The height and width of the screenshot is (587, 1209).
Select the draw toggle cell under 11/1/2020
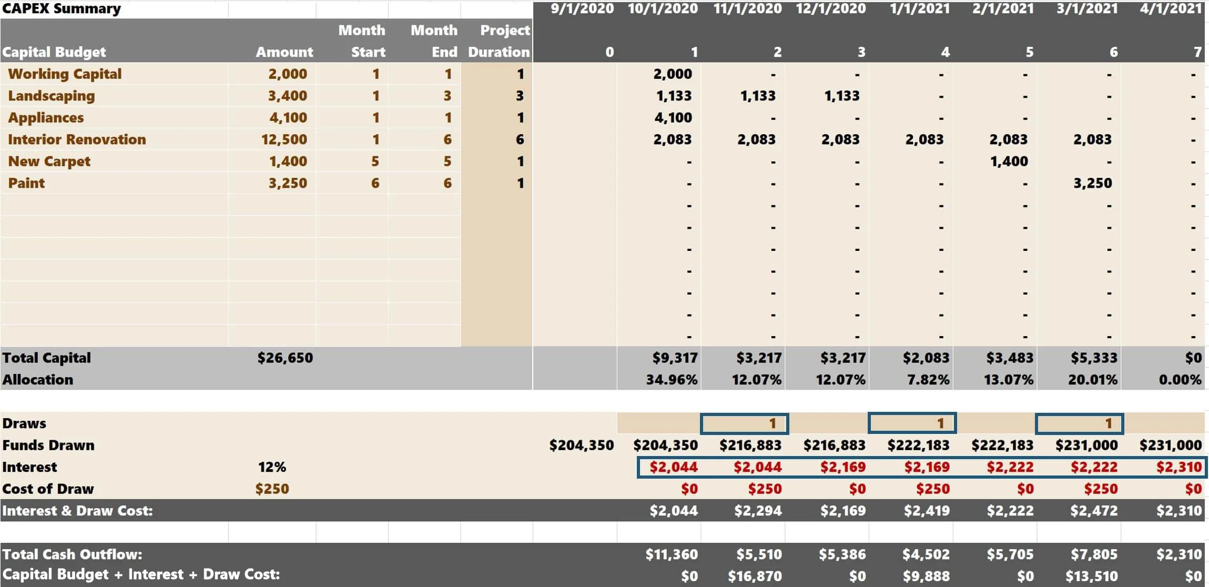[x=744, y=423]
